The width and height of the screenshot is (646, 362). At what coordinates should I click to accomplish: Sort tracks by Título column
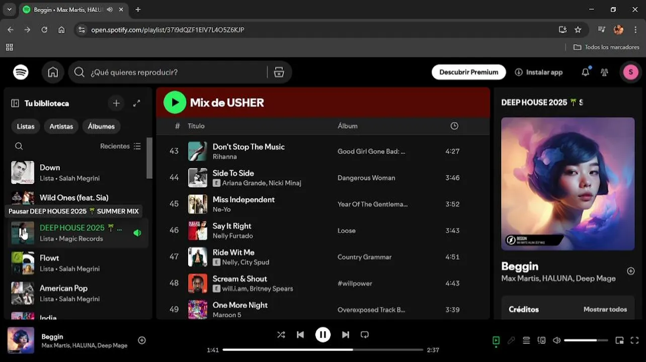[196, 126]
